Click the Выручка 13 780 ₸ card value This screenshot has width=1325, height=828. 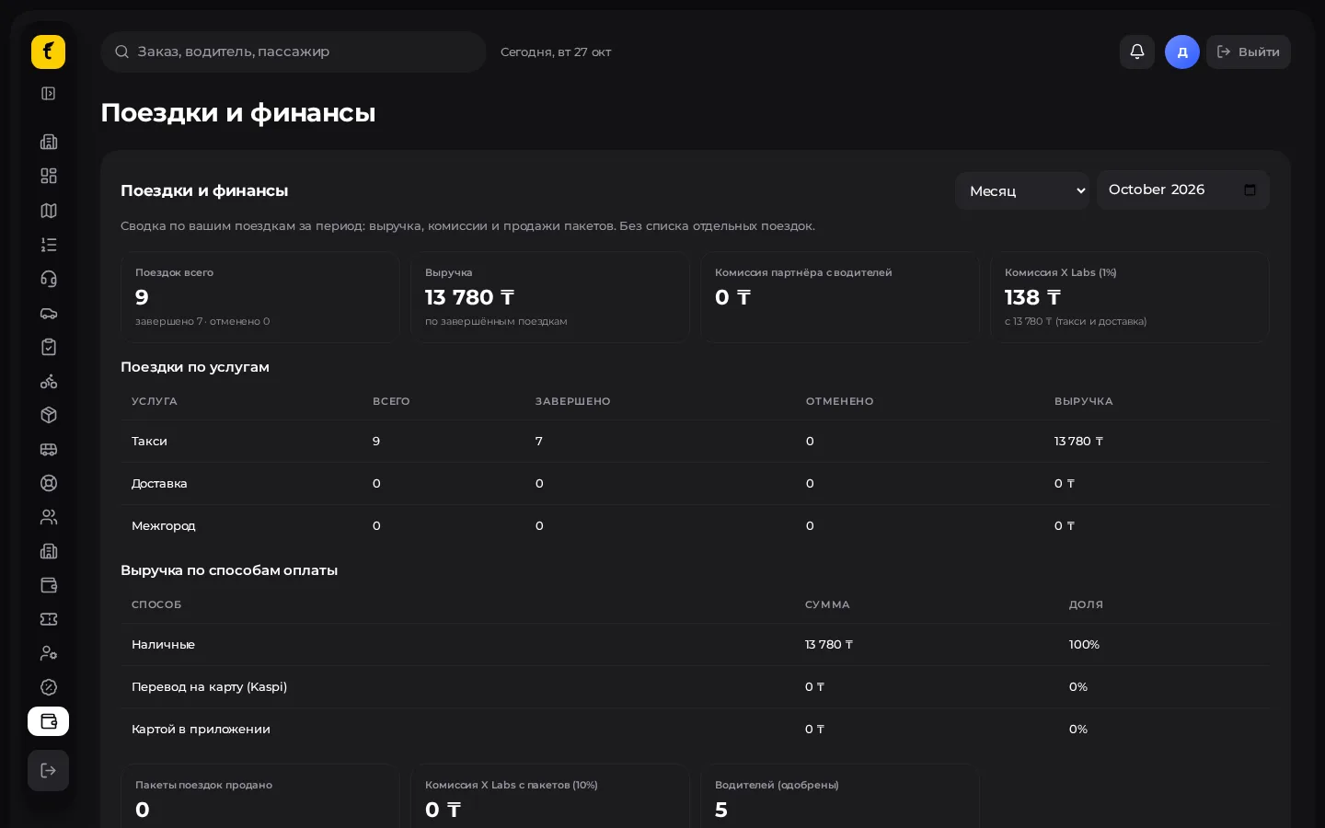point(469,297)
